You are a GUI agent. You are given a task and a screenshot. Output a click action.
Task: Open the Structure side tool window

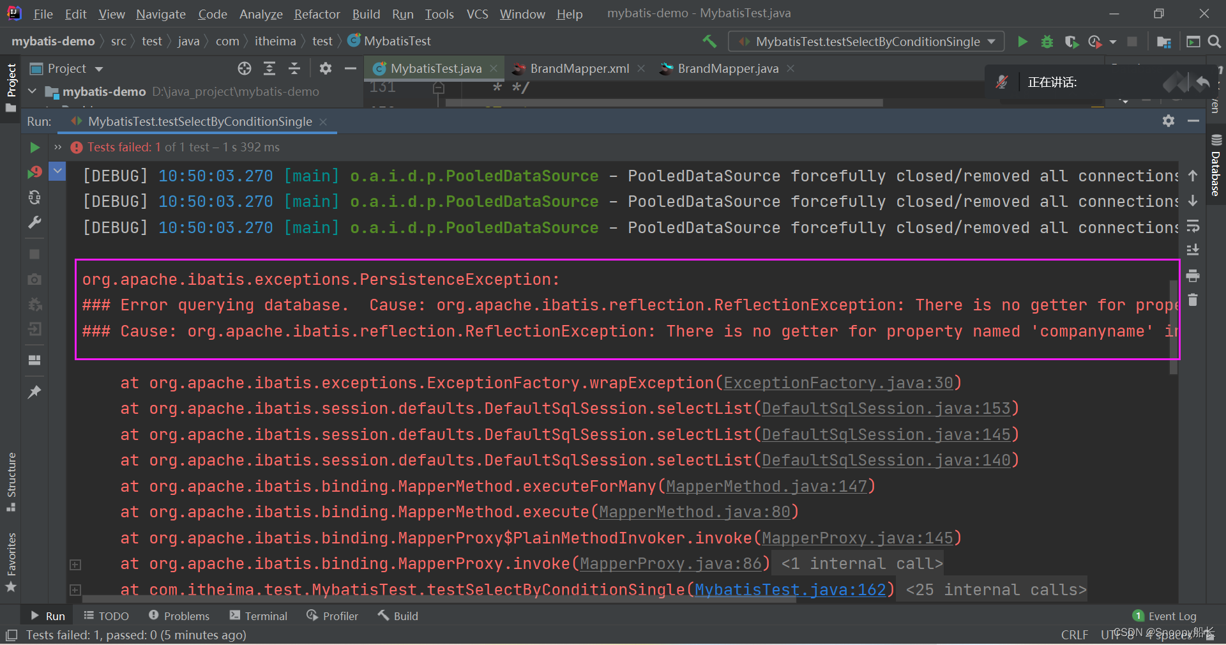pyautogui.click(x=11, y=482)
